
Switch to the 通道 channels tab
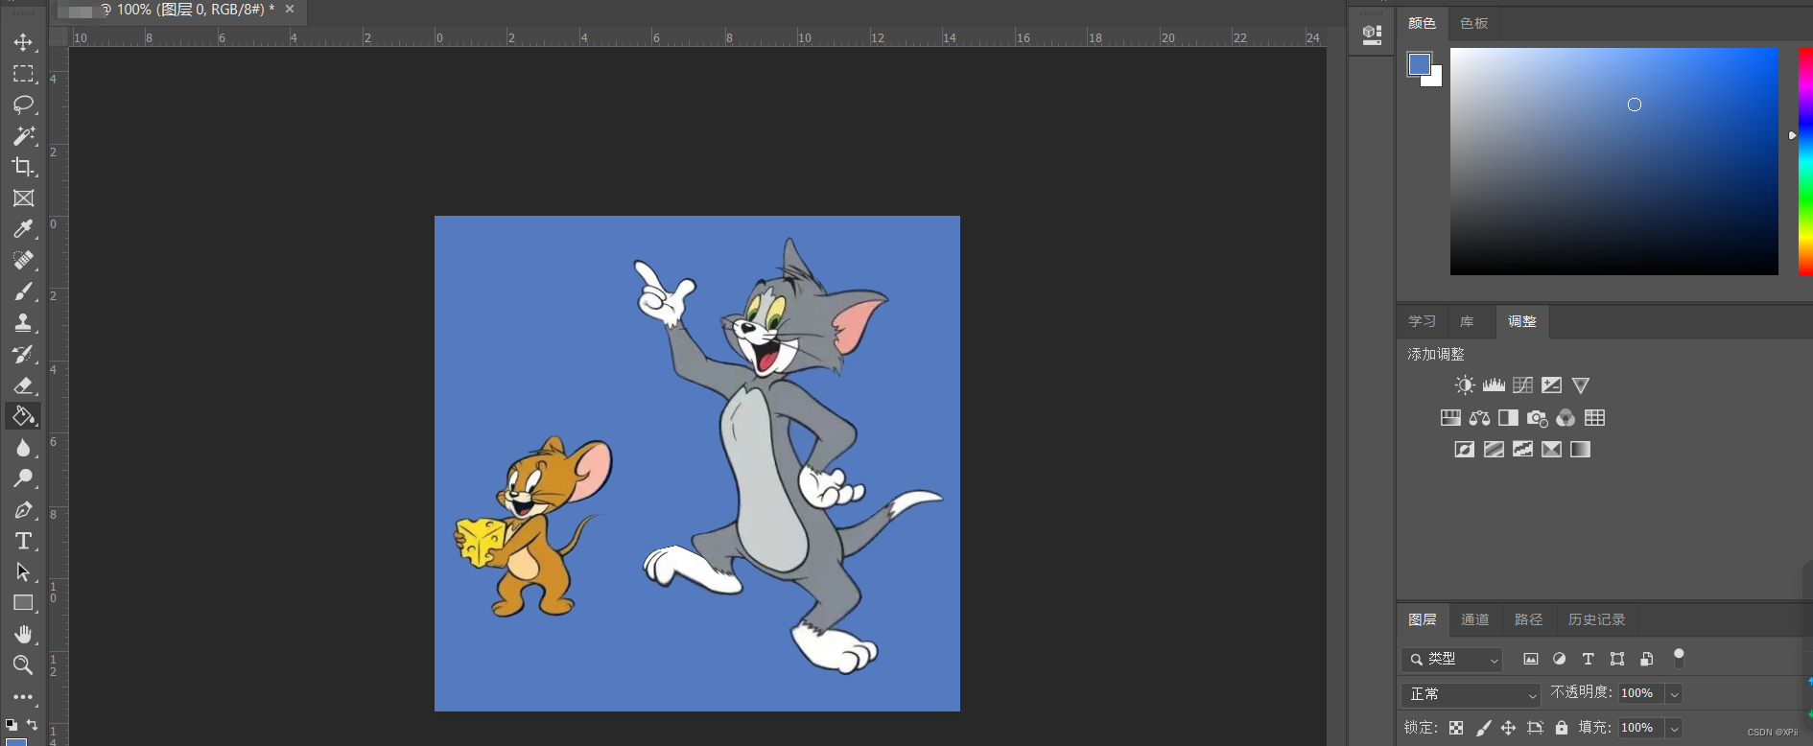coord(1475,619)
